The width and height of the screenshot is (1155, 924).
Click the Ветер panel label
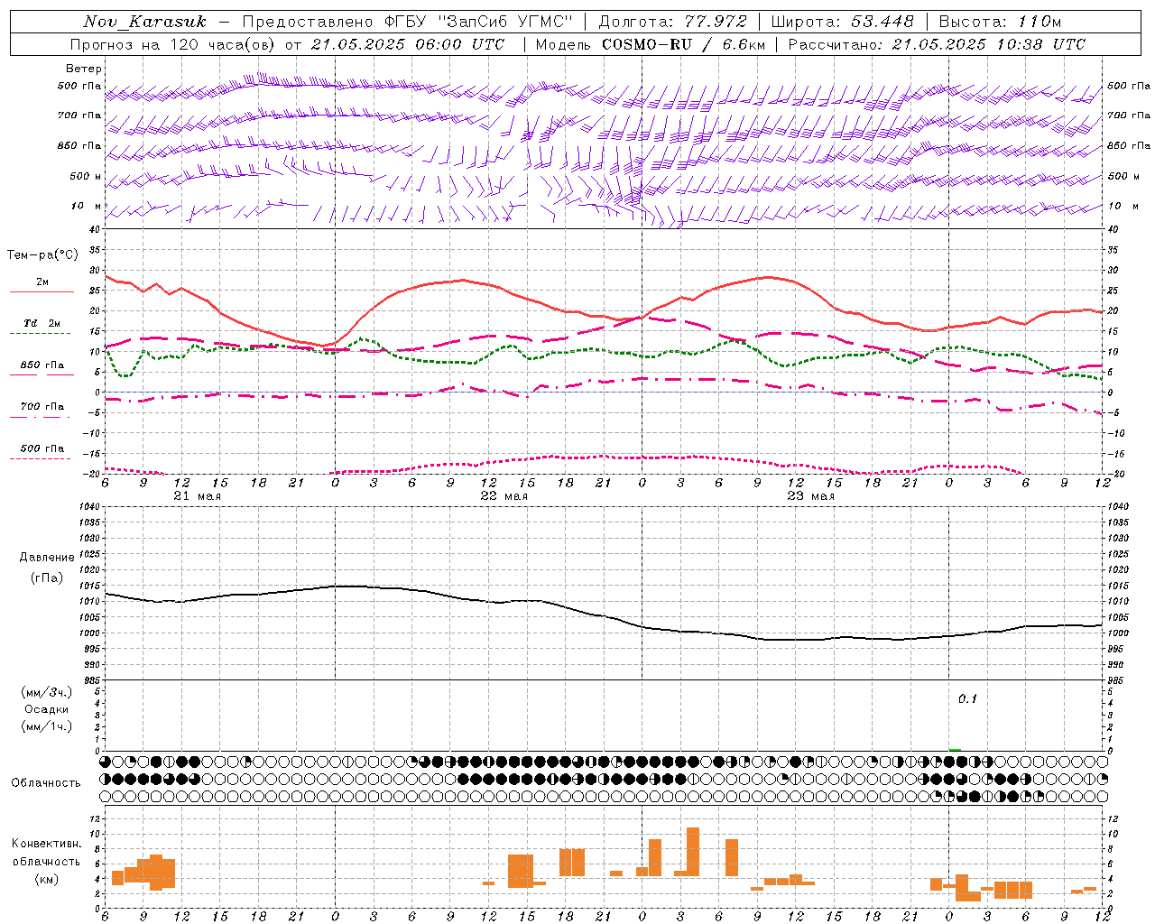click(84, 69)
